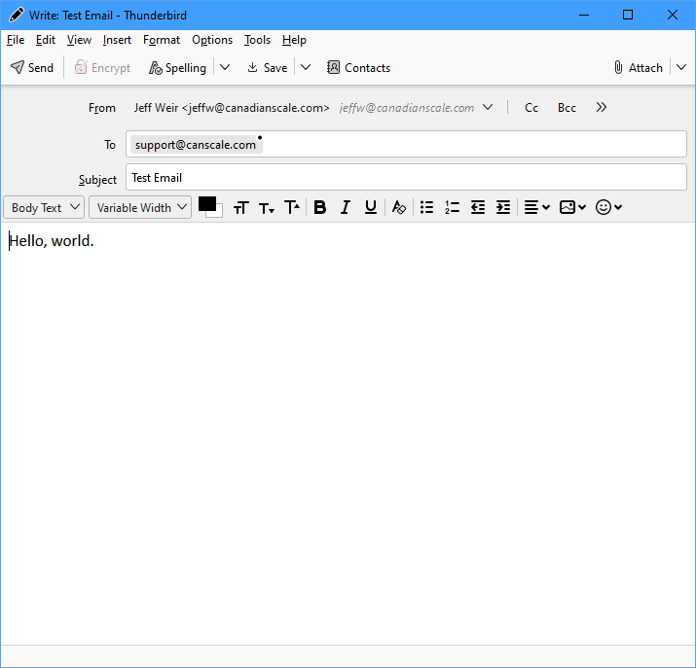Remove text styling icon

[x=398, y=207]
